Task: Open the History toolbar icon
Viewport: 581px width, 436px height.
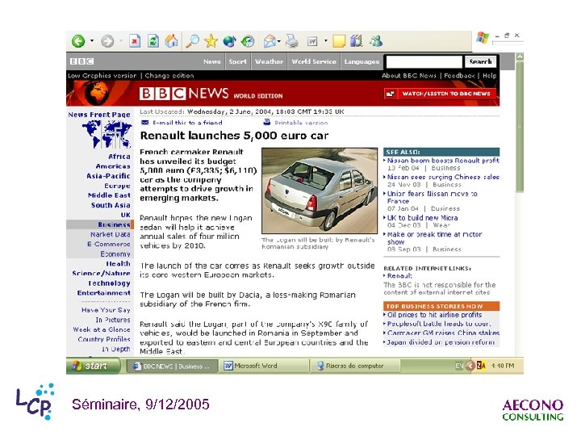Action: tap(248, 41)
